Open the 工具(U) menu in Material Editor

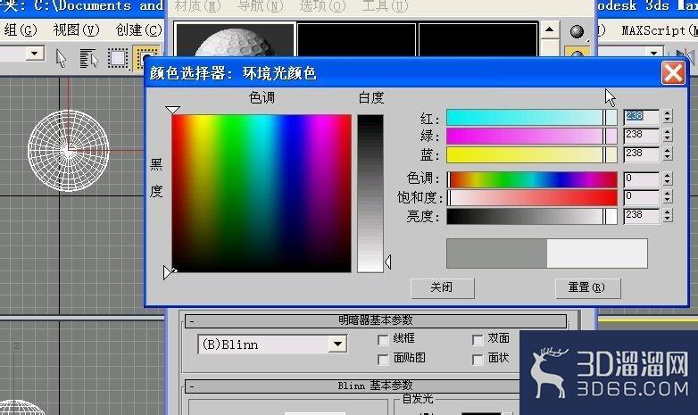pyautogui.click(x=385, y=5)
